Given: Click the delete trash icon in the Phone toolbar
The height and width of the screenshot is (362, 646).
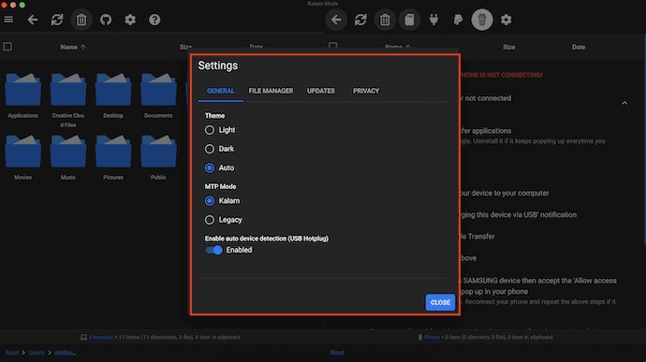Looking at the screenshot, I should point(385,20).
